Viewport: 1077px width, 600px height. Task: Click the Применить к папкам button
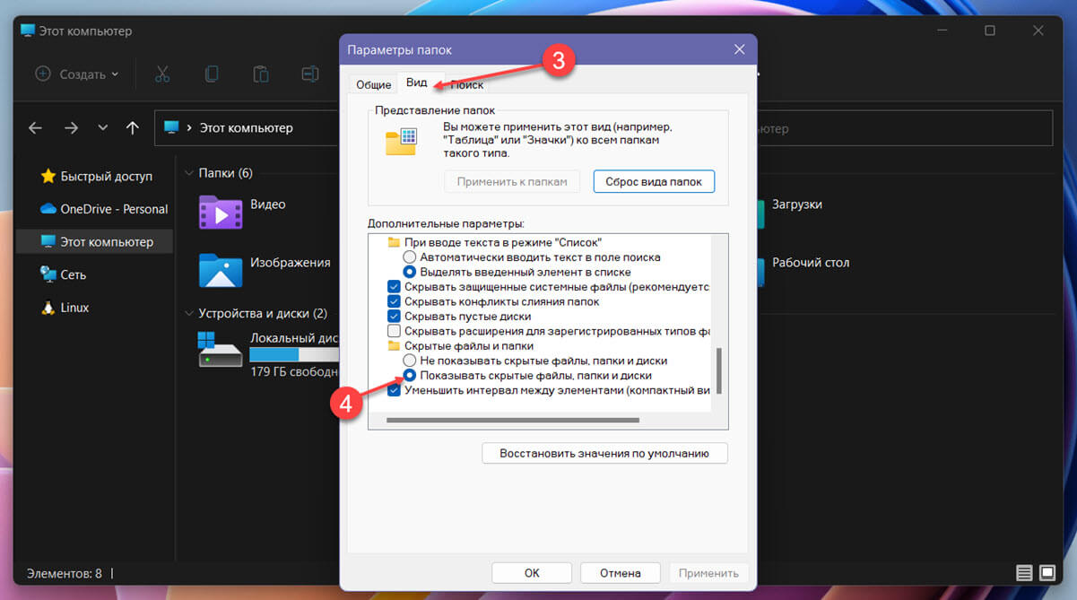pos(512,181)
